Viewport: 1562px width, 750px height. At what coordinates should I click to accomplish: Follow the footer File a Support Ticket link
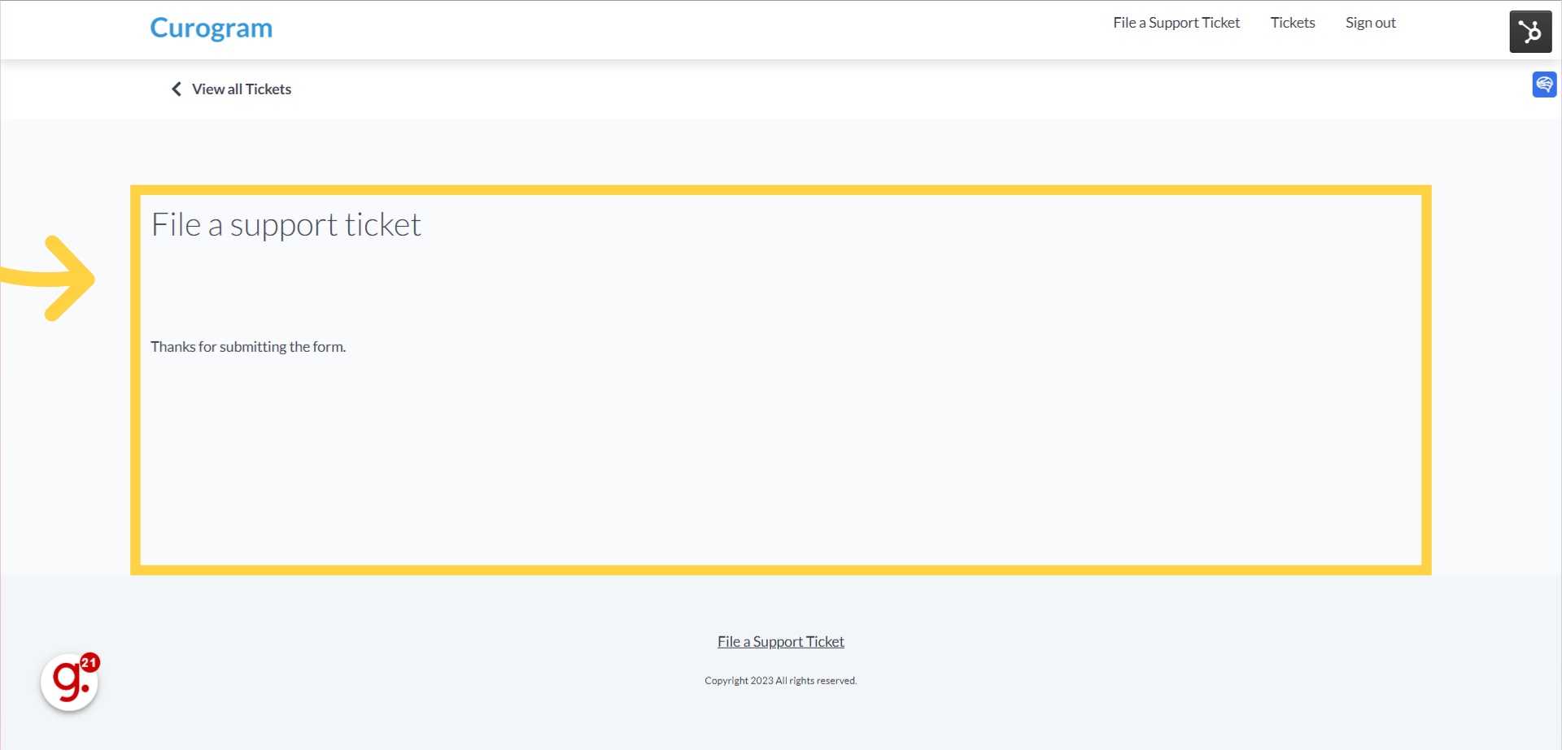click(781, 642)
